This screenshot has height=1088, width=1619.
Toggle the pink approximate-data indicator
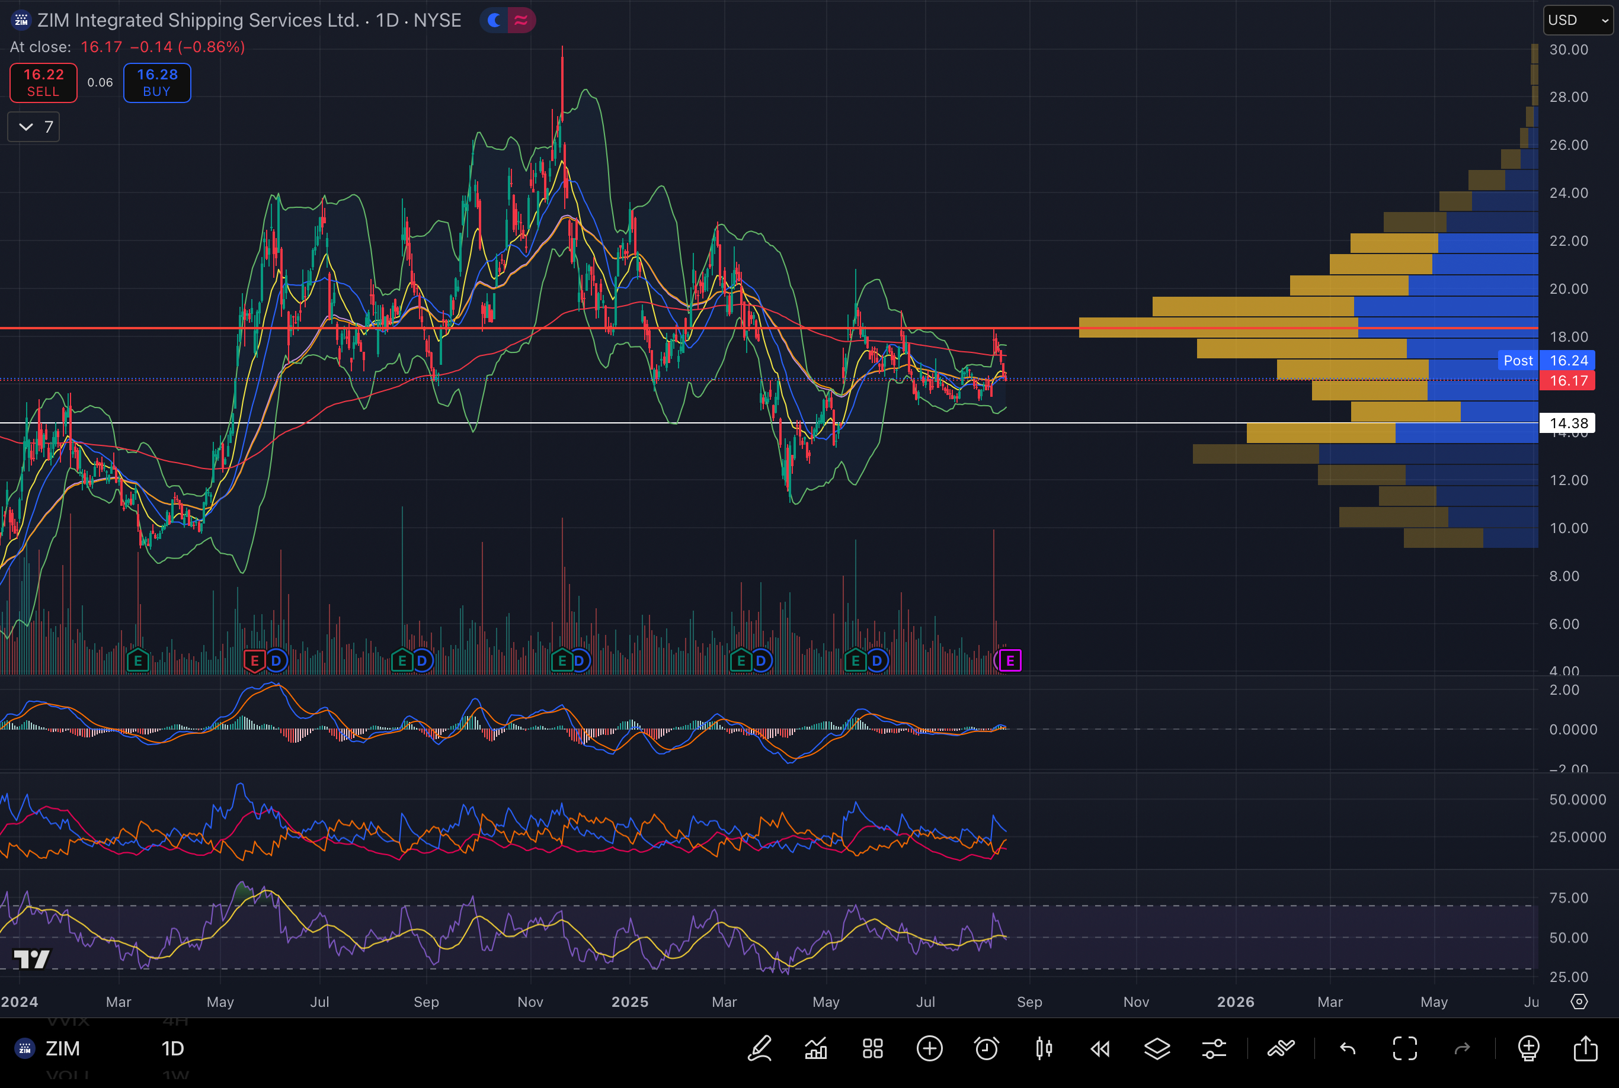(521, 21)
